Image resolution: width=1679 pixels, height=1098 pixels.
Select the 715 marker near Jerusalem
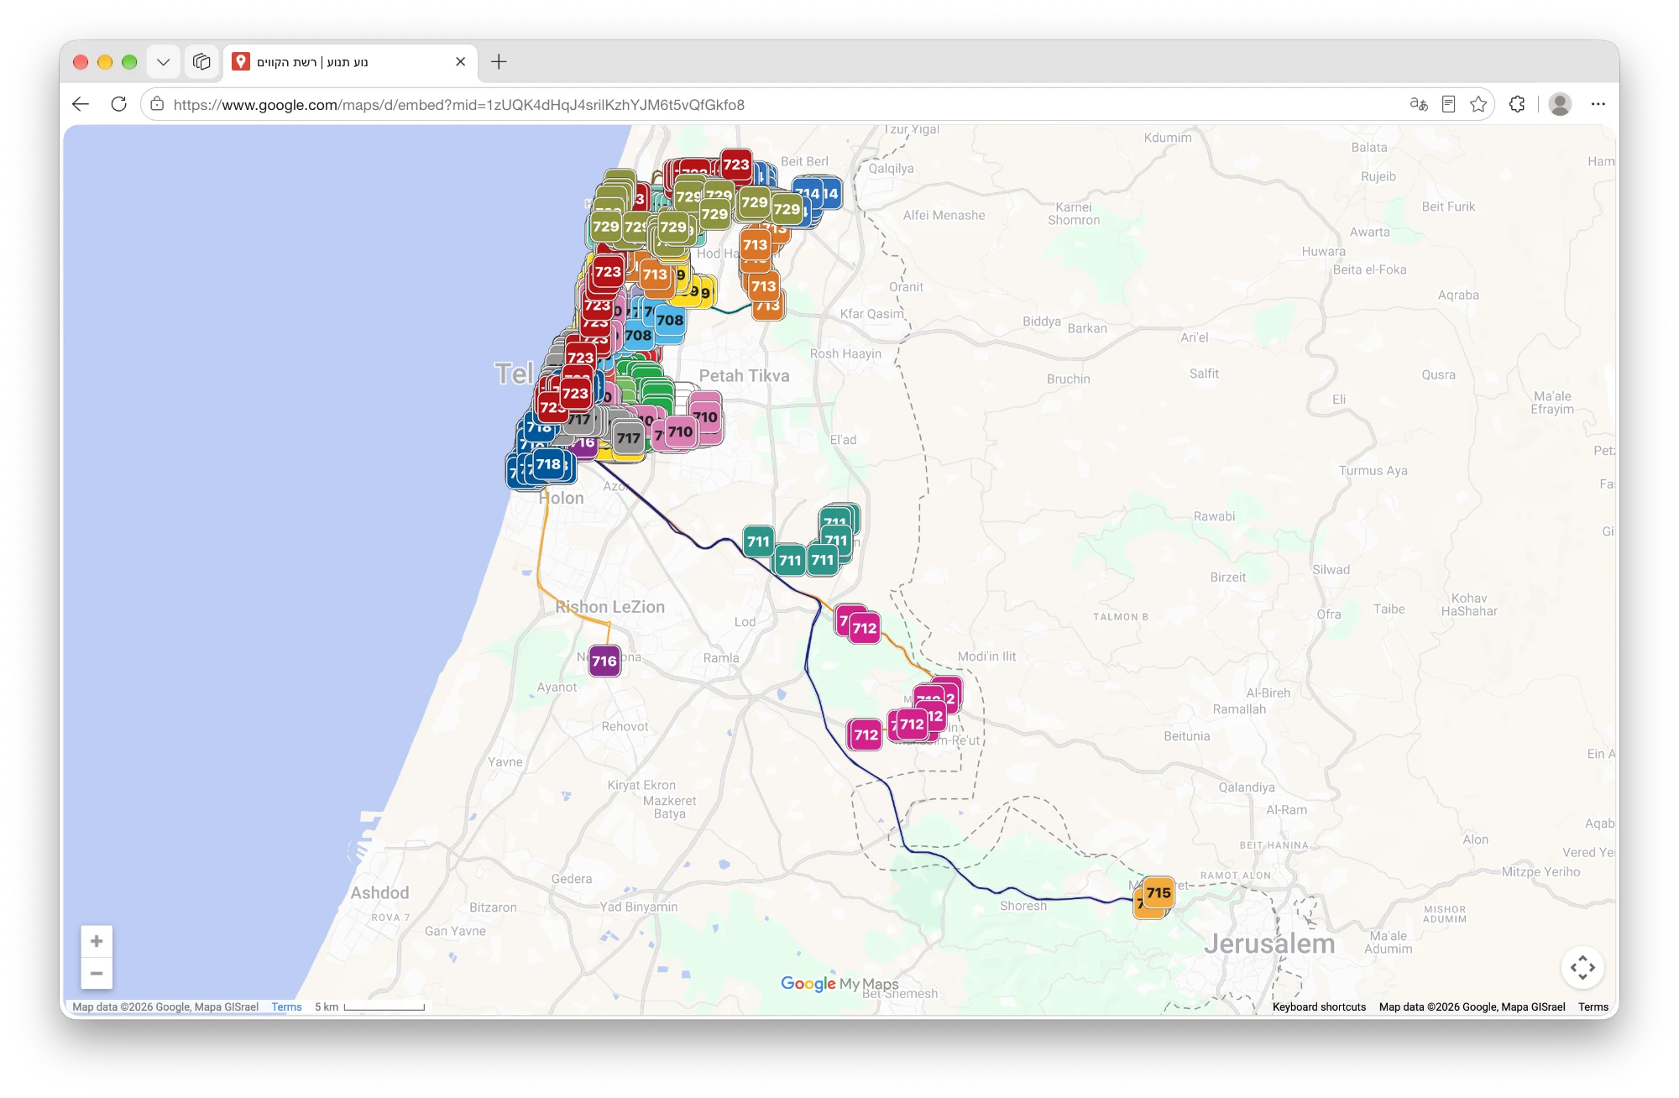click(x=1159, y=893)
